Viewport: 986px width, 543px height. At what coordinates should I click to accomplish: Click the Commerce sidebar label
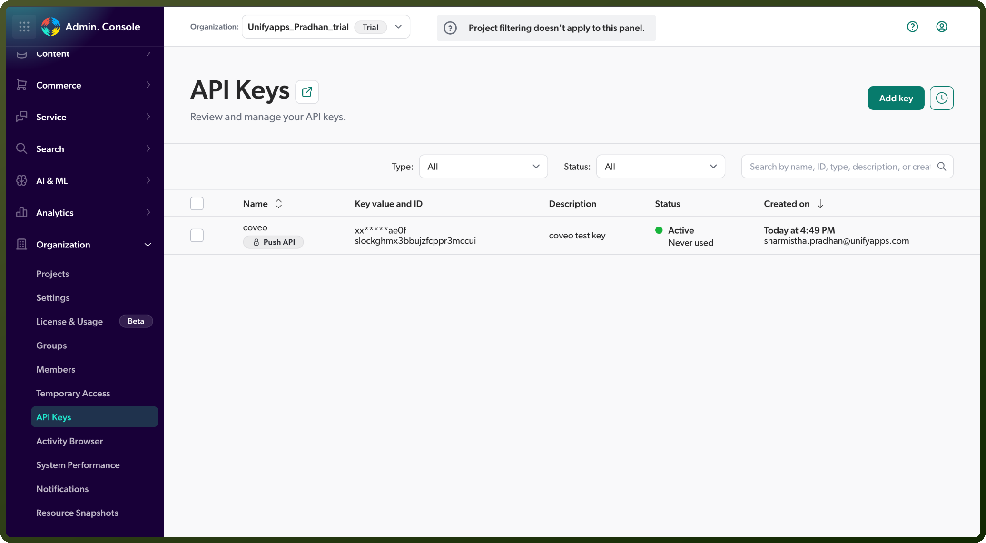click(59, 85)
